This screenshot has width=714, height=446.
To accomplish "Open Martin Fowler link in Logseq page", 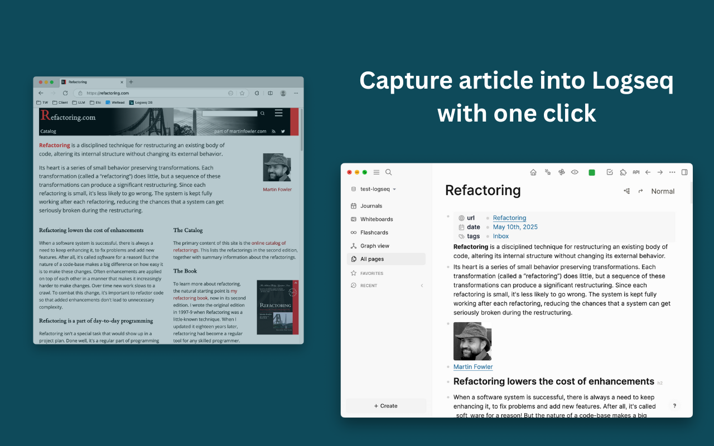I will pyautogui.click(x=473, y=367).
